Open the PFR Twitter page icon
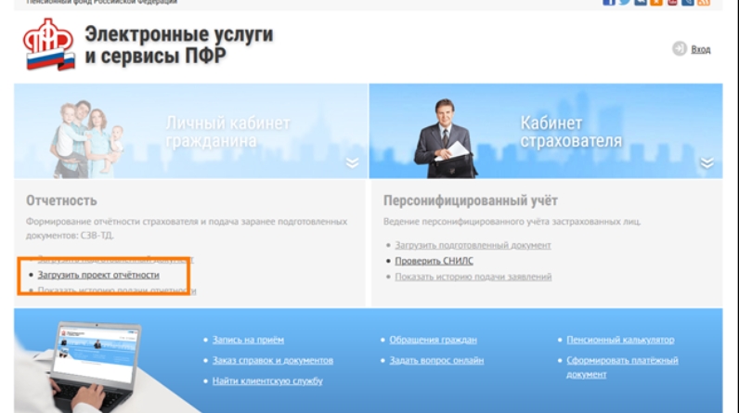 point(626,3)
